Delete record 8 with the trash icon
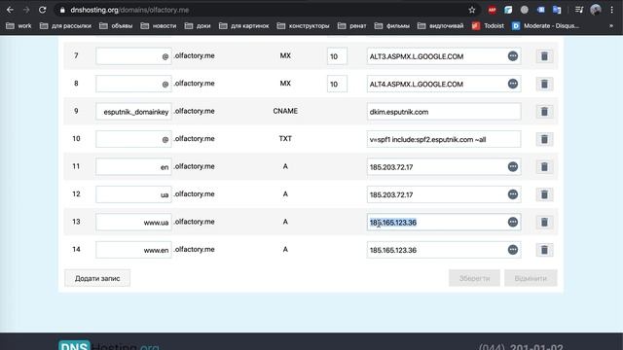The width and height of the screenshot is (623, 350). [544, 84]
